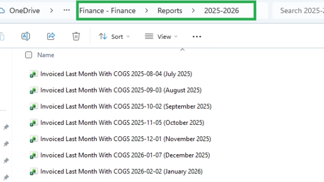Focus the Search 2025-2026 box

298,11
